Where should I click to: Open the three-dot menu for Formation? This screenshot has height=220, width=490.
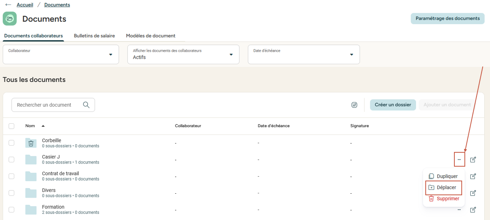click(x=459, y=210)
